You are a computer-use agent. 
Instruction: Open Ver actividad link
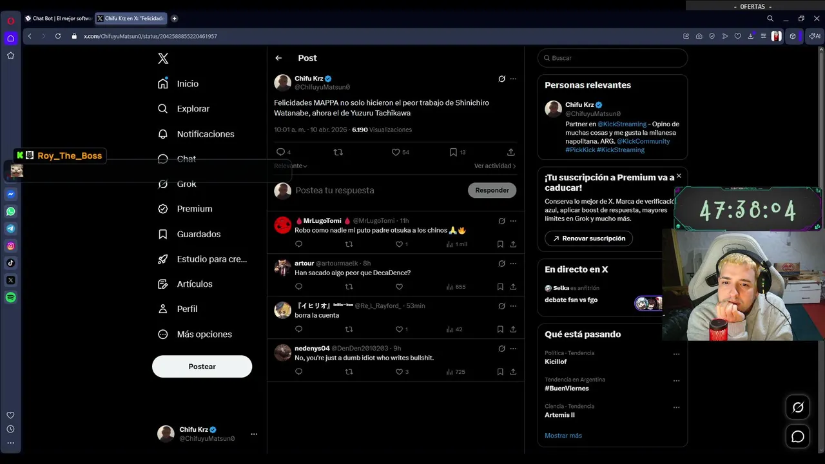495,166
